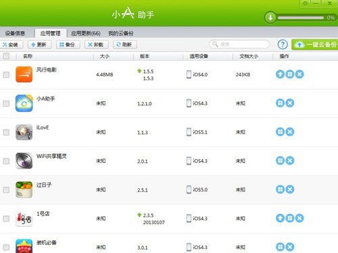
Task: Click the backup icon for 风行电影
Action: tap(290, 74)
